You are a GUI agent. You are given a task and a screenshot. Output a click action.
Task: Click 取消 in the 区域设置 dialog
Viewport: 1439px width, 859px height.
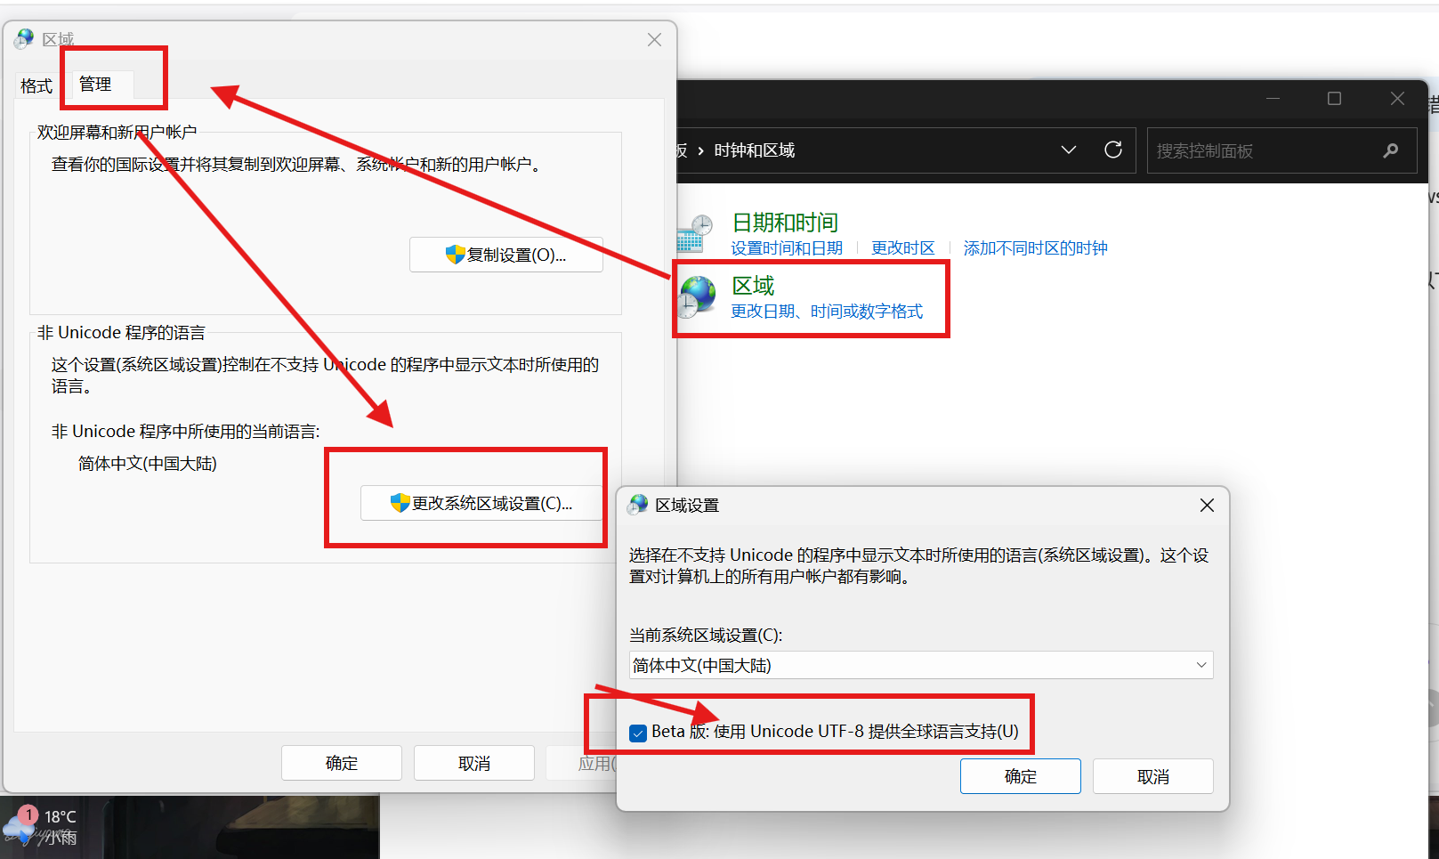pos(1153,776)
